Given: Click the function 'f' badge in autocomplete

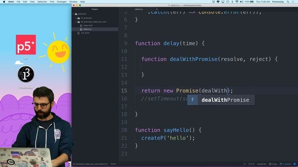Looking at the screenshot, I should point(192,100).
